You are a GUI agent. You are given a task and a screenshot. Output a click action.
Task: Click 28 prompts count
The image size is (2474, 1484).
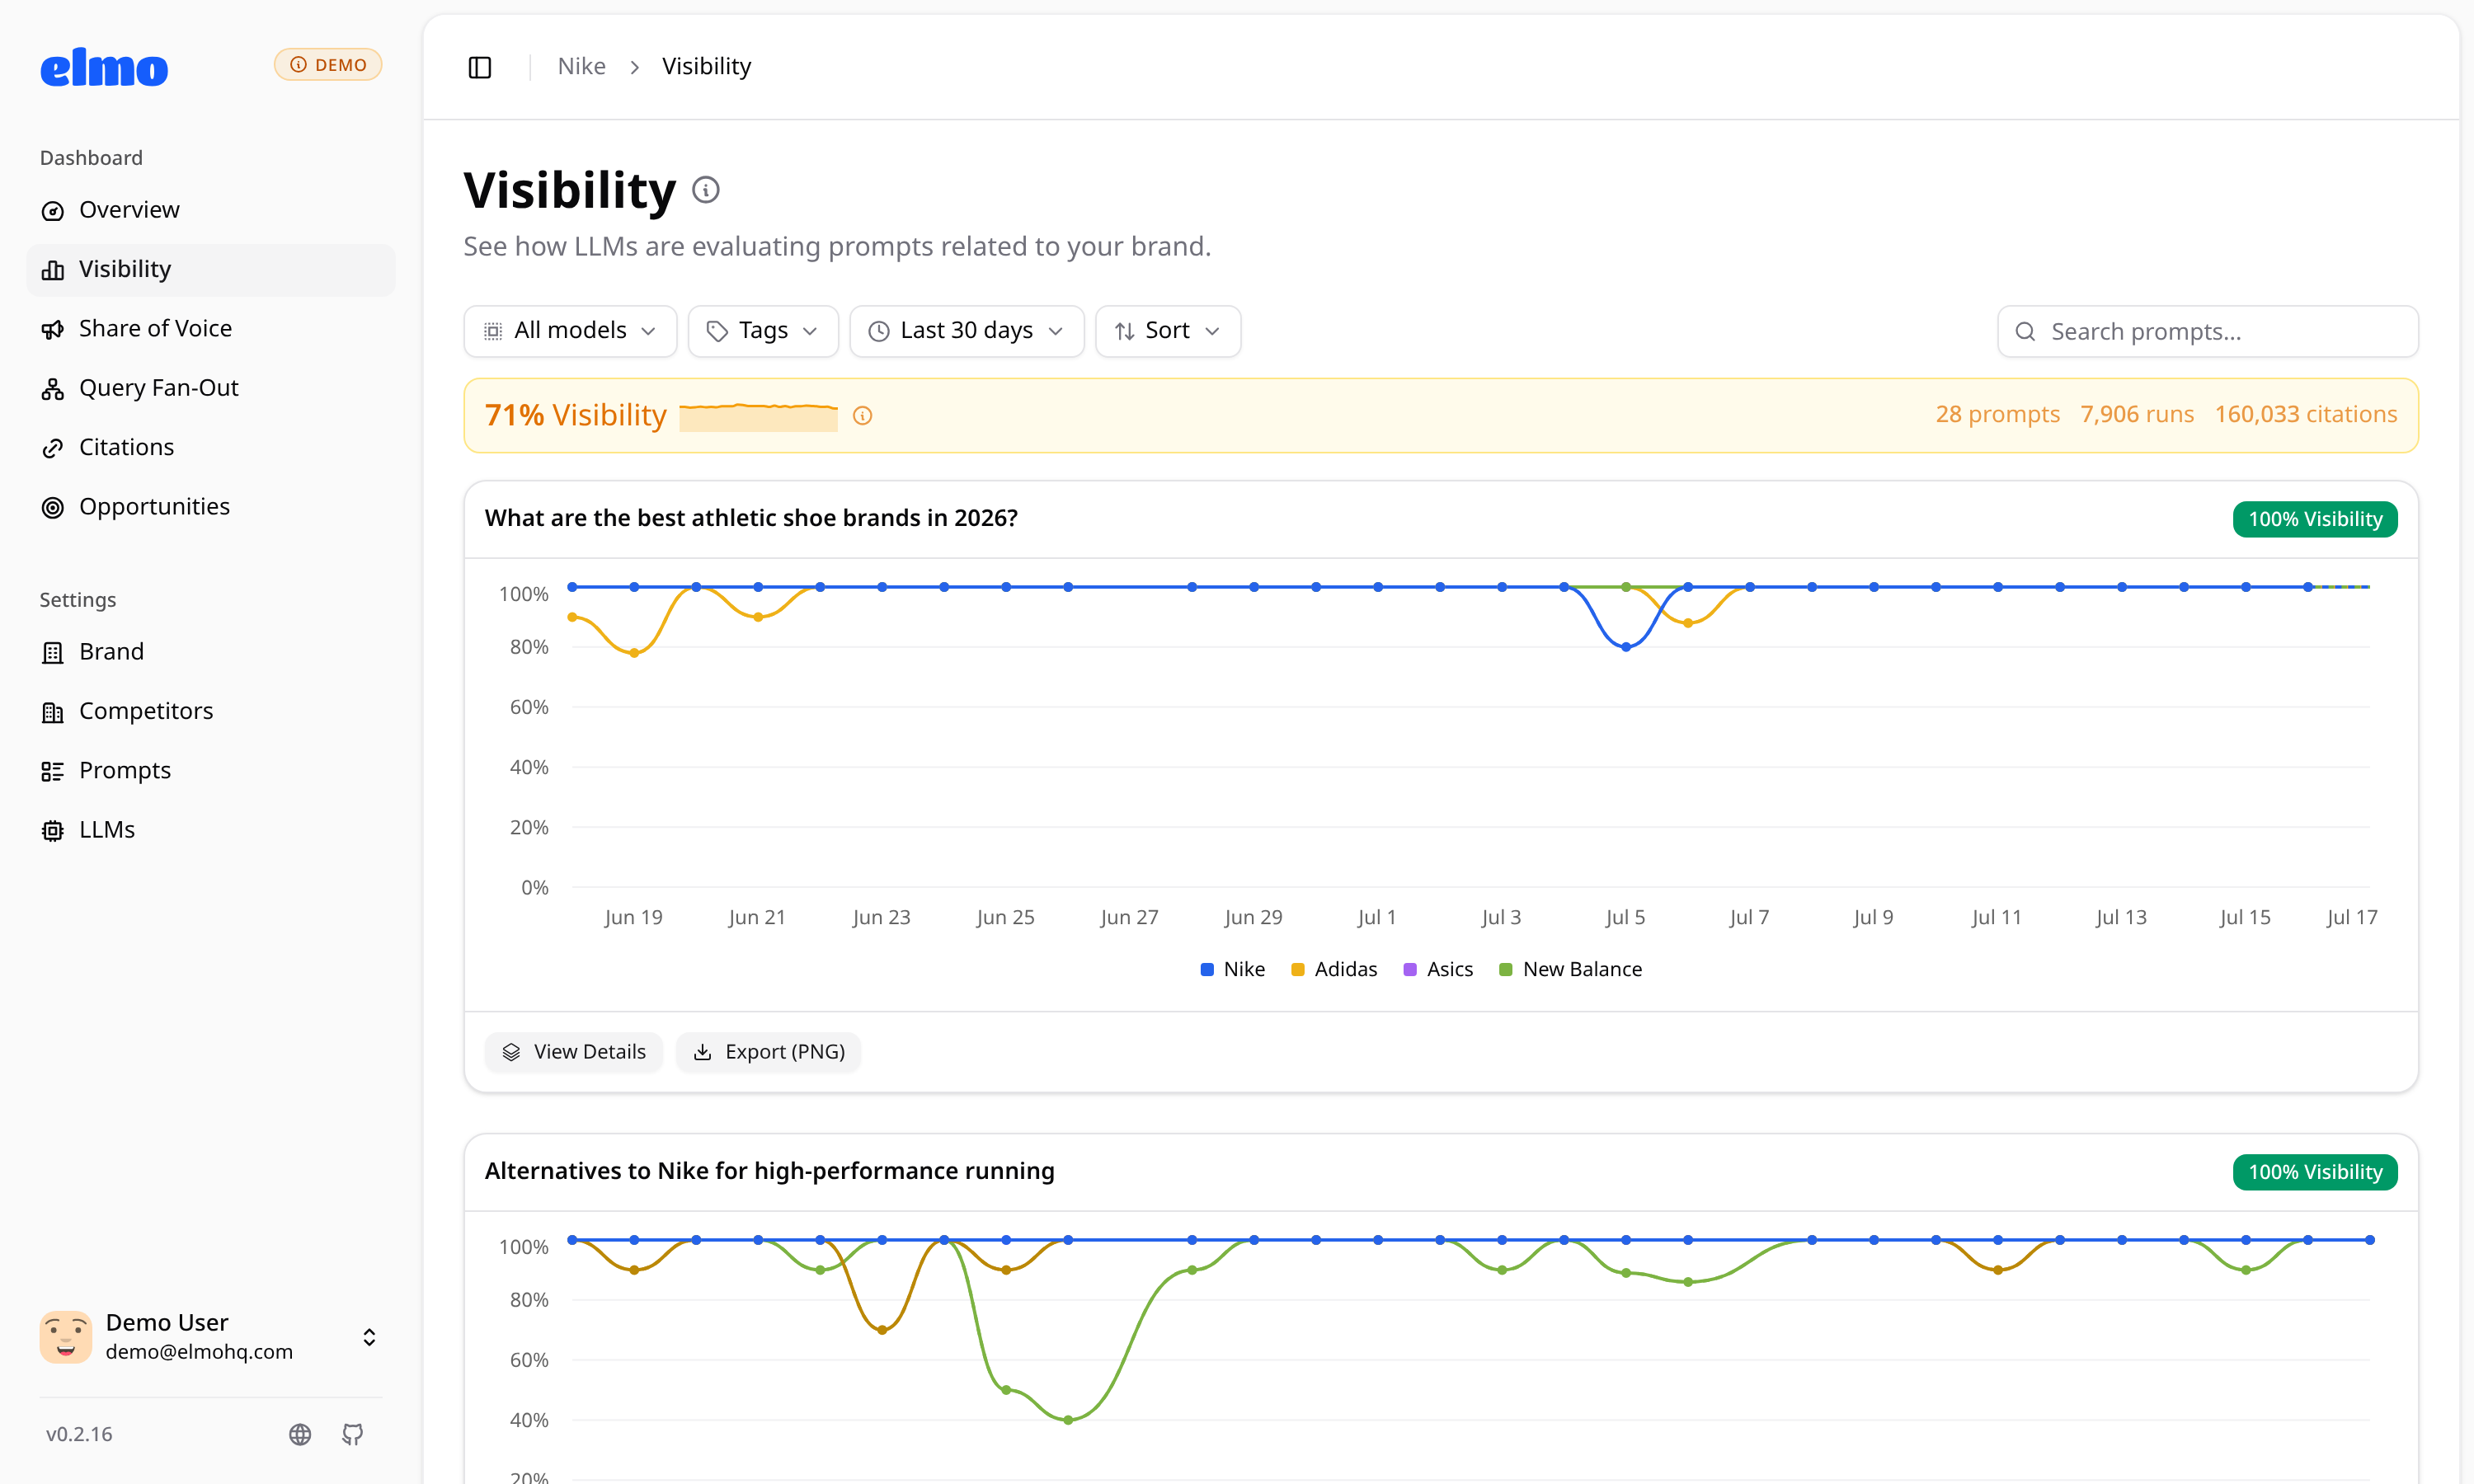1997,414
